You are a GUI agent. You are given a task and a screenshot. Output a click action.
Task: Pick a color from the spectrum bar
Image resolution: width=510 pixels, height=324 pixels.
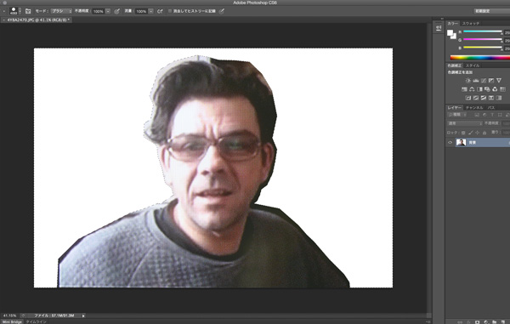point(479,58)
